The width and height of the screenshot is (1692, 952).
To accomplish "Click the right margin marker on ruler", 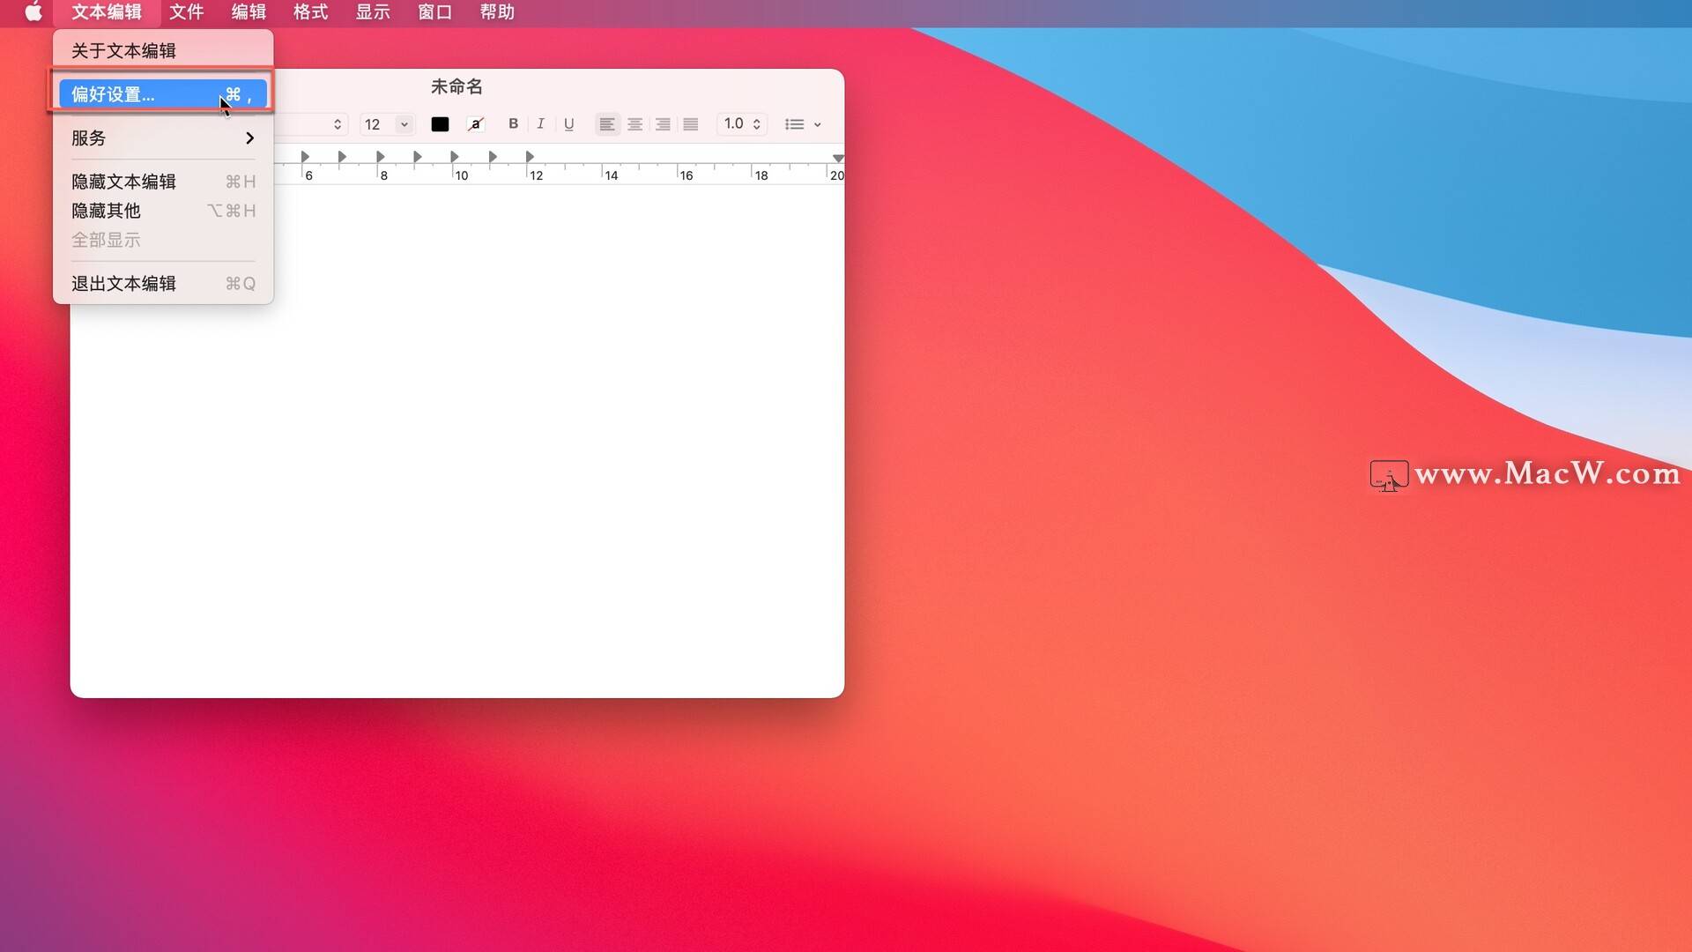I will [x=838, y=158].
